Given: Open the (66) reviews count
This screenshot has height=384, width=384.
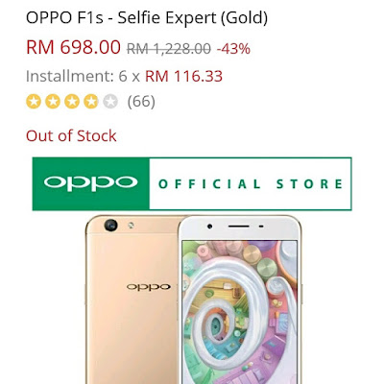Looking at the screenshot, I should point(141,102).
